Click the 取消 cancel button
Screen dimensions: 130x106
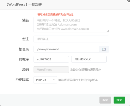(x=105, y=100)
